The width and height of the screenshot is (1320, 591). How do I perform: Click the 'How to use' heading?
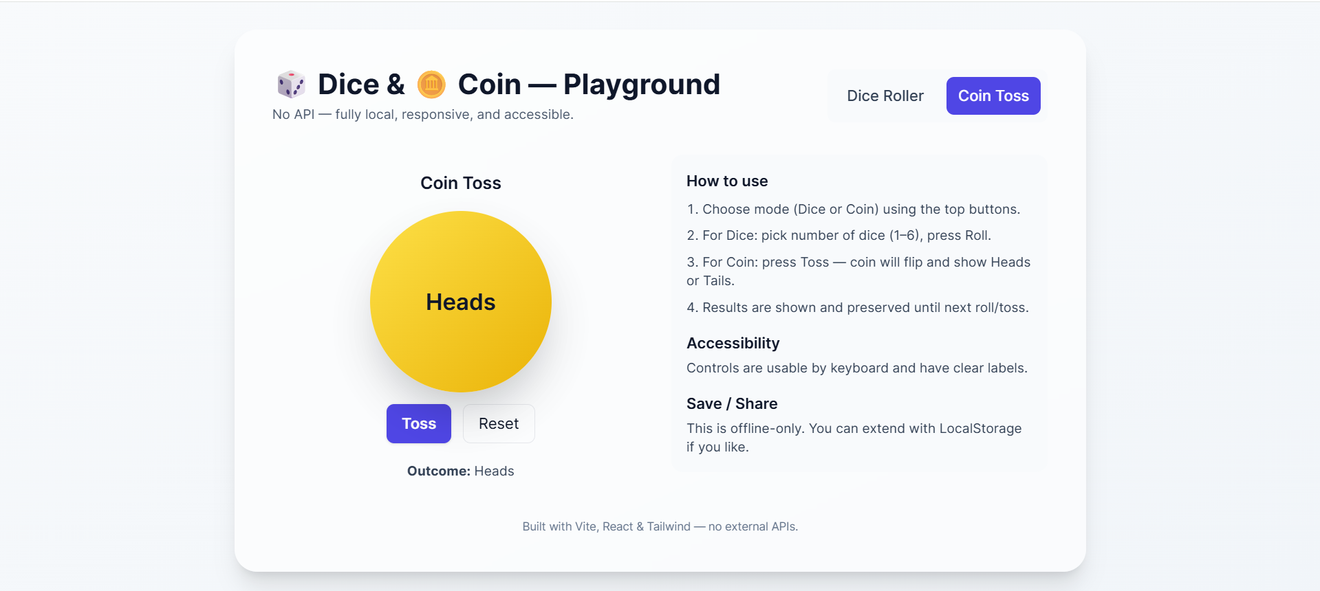726,181
